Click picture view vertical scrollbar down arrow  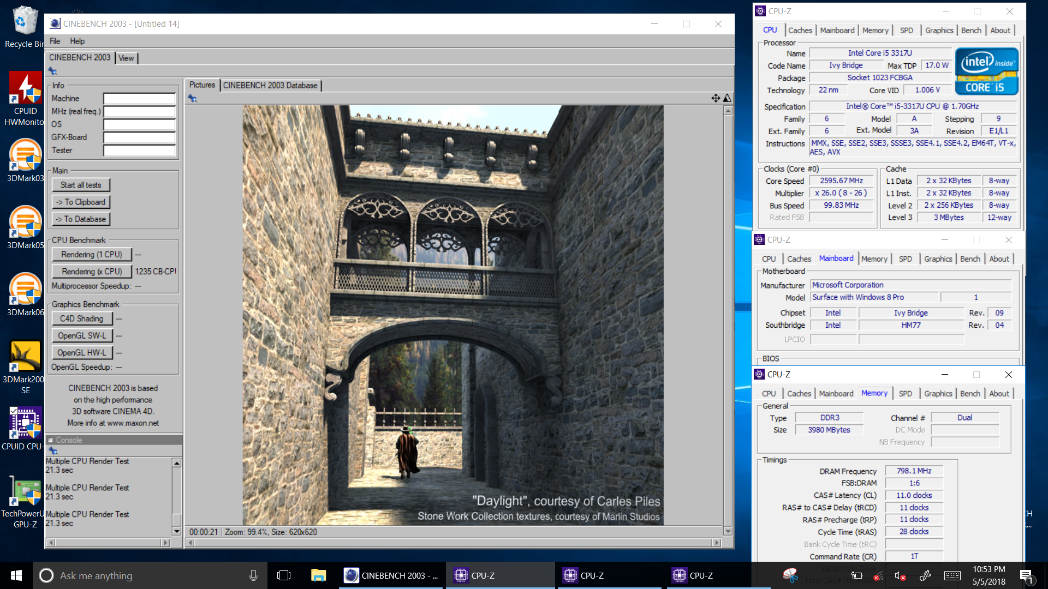(x=728, y=531)
